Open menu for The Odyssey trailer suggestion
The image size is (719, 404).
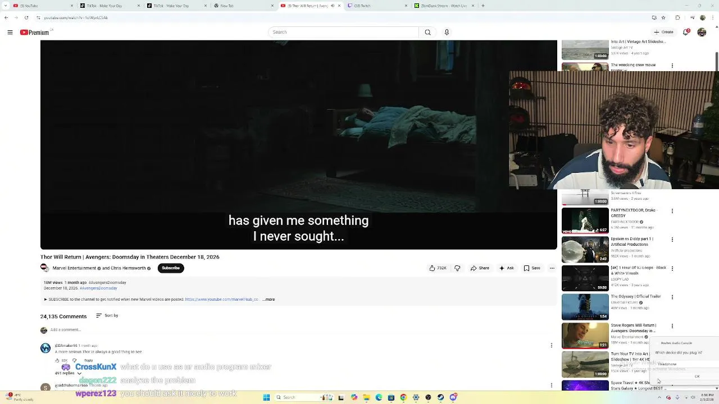pyautogui.click(x=672, y=297)
